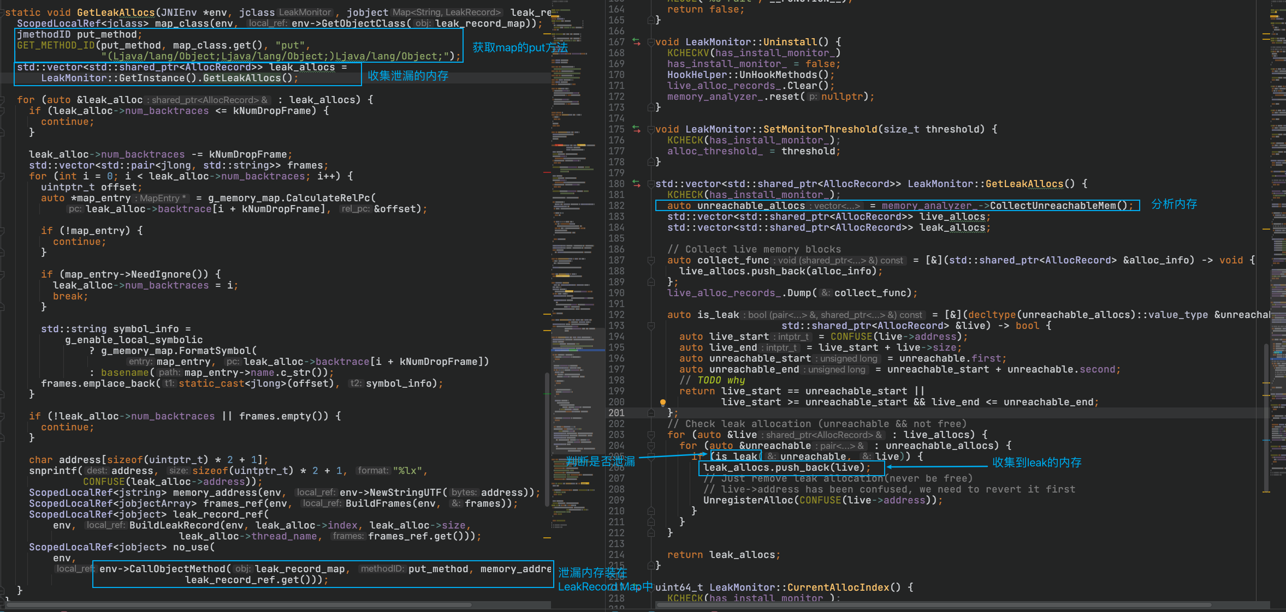Click the navigate-to-declaration gutter icon at line 167
This screenshot has width=1286, height=612.
pos(636,41)
